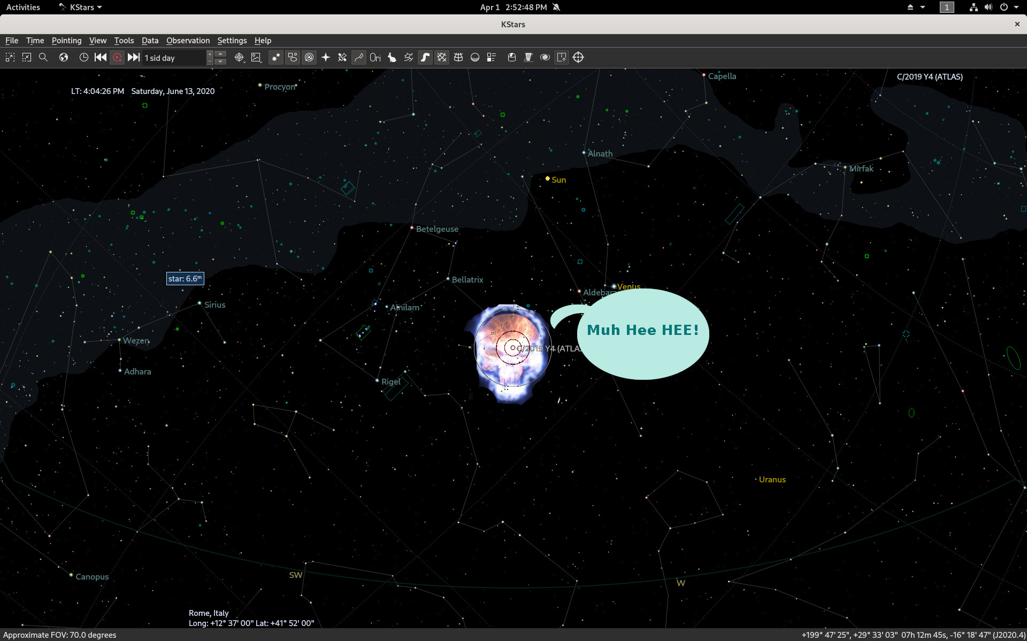Click the wired network icon in top bar
The width and height of the screenshot is (1027, 641).
pos(974,7)
